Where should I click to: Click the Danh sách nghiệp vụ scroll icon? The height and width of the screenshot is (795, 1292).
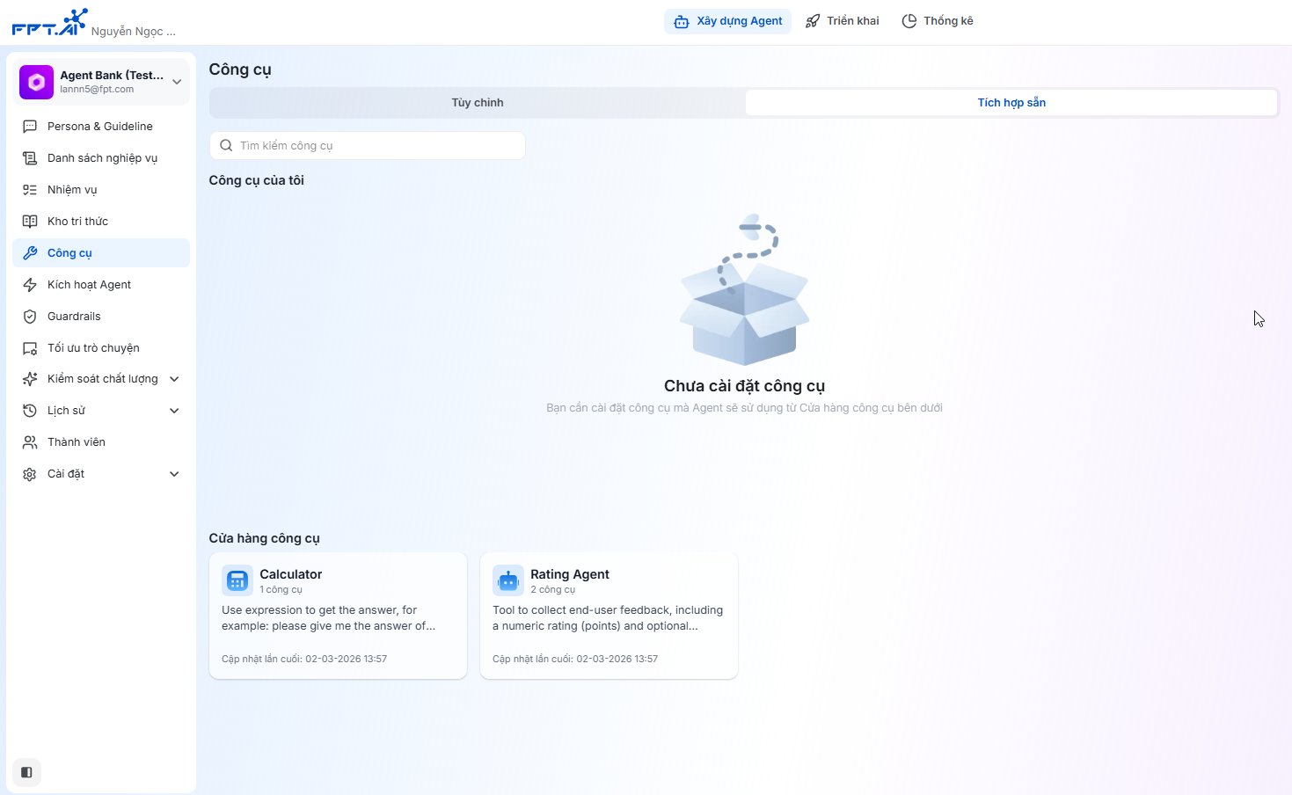coord(30,158)
